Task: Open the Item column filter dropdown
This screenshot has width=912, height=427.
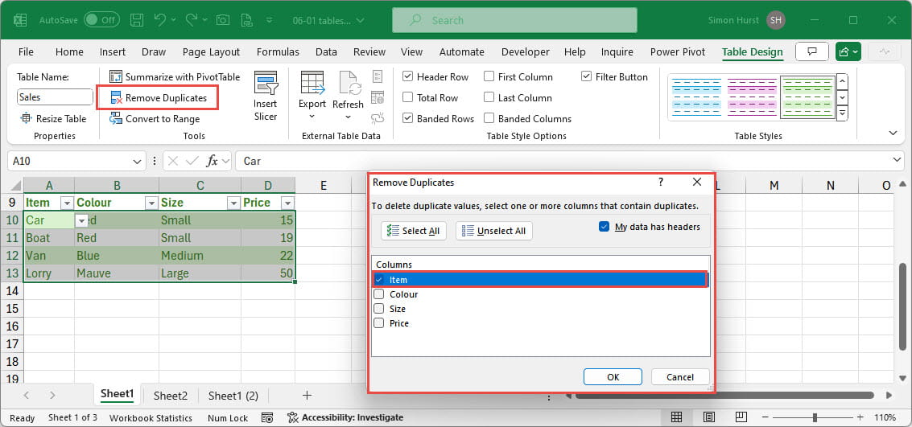Action: coord(67,203)
